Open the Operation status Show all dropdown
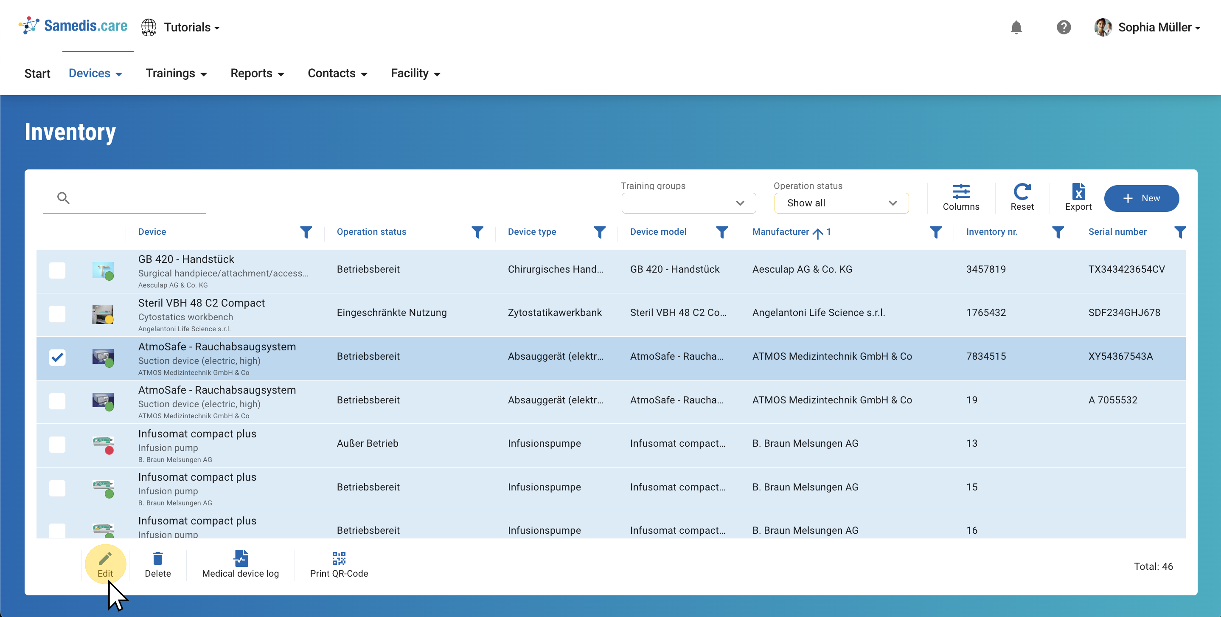Screen dimensions: 1221x617 coord(841,203)
